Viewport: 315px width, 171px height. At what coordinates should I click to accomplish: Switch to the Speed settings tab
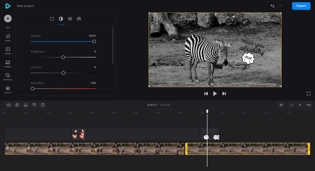(x=79, y=19)
